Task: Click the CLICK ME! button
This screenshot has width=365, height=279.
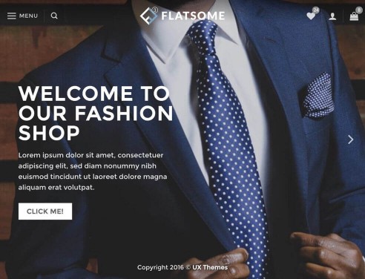Action: point(45,211)
